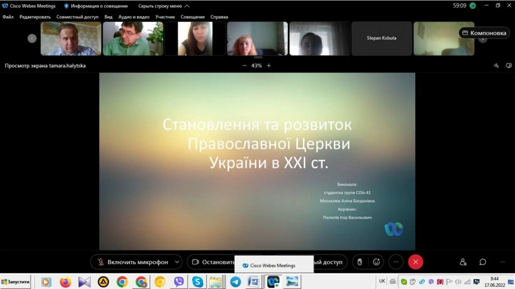Open the participants panel icon
This screenshot has height=289, width=515.
point(463,262)
